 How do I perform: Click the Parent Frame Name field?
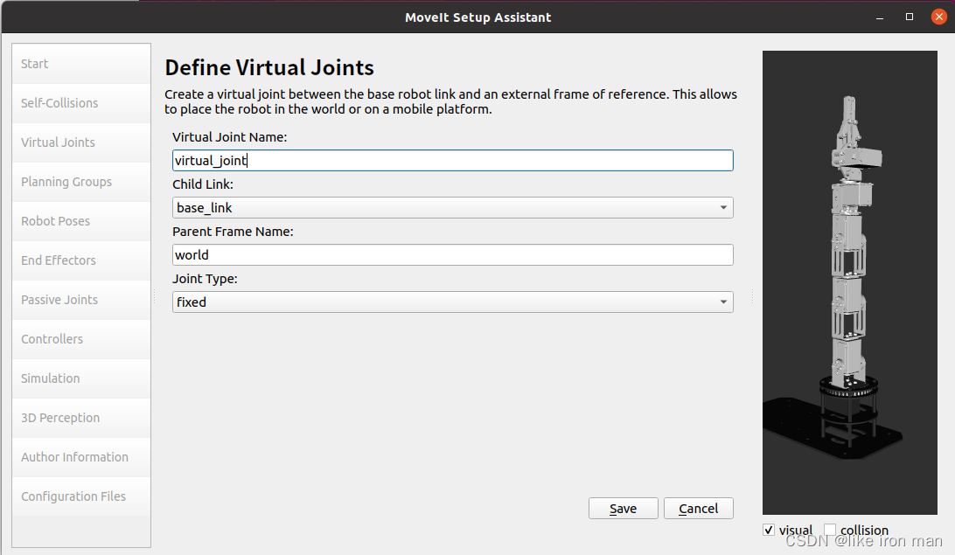point(452,255)
